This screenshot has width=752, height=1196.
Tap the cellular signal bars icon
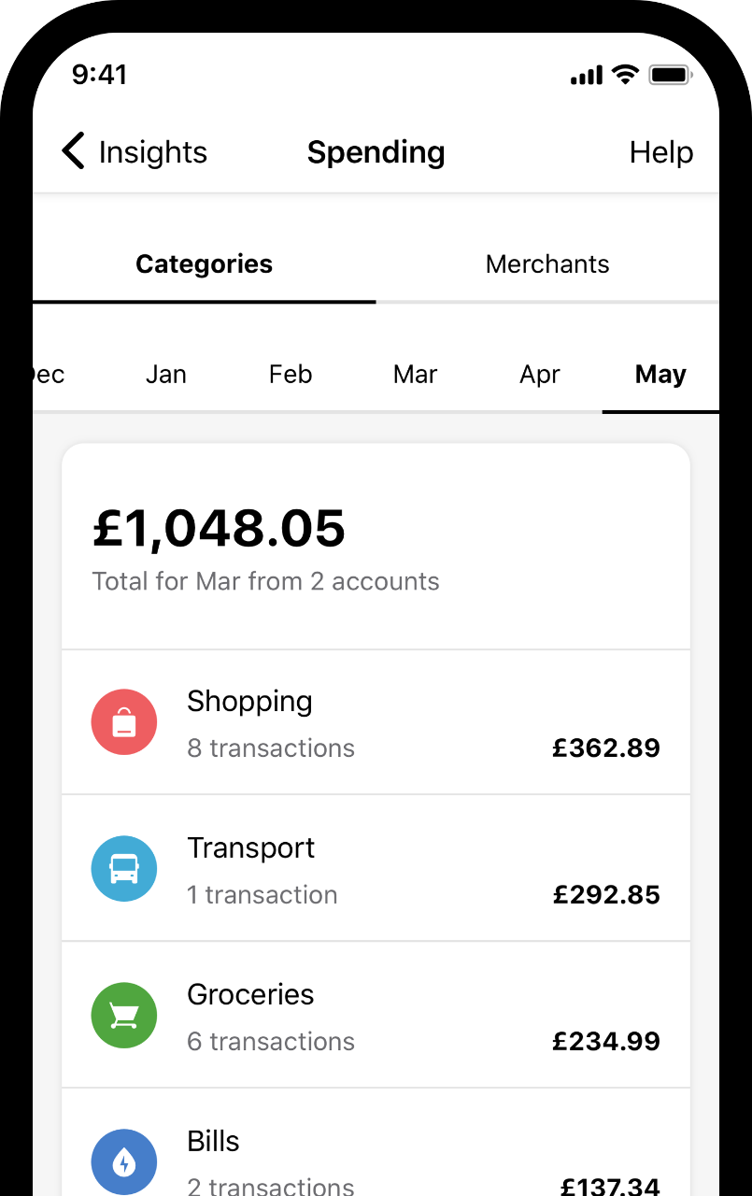(x=587, y=76)
